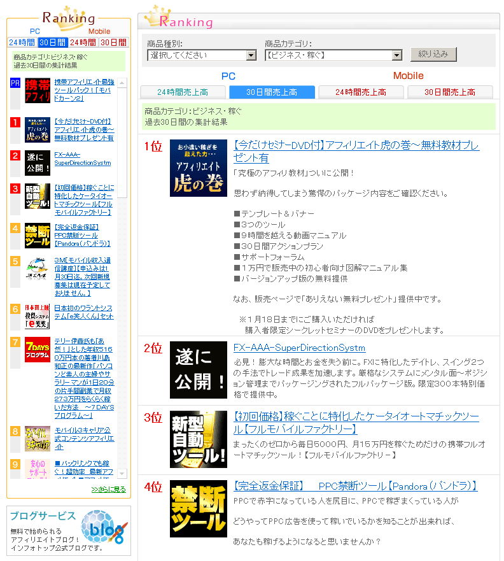The height and width of the screenshot is (561, 504).
Task: Open main rank 3 新型自動ツール product image
Action: coord(199,439)
